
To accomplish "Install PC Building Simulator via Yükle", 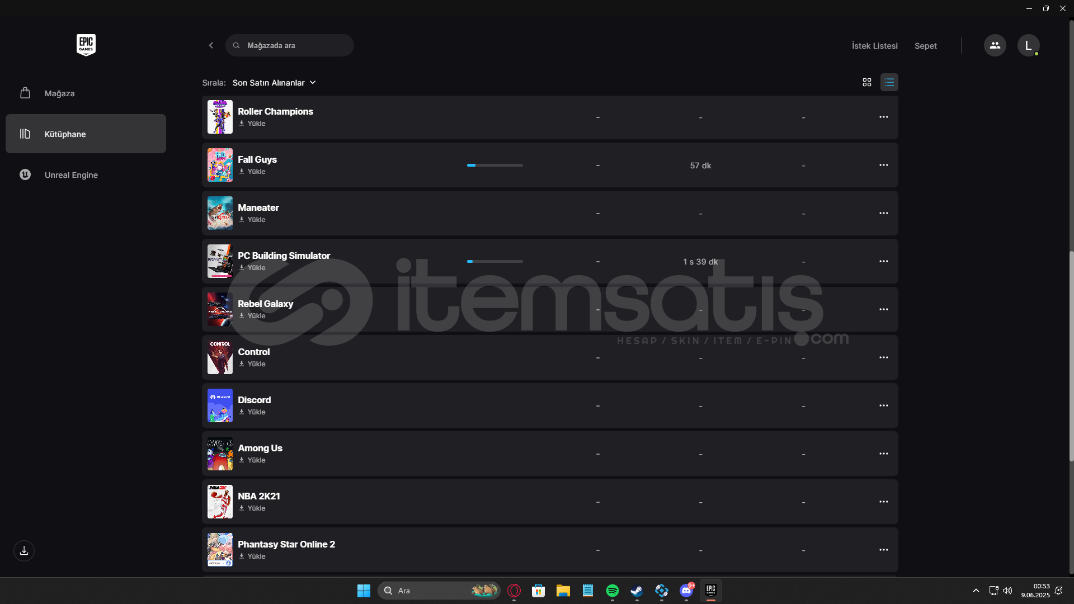I will [x=252, y=268].
